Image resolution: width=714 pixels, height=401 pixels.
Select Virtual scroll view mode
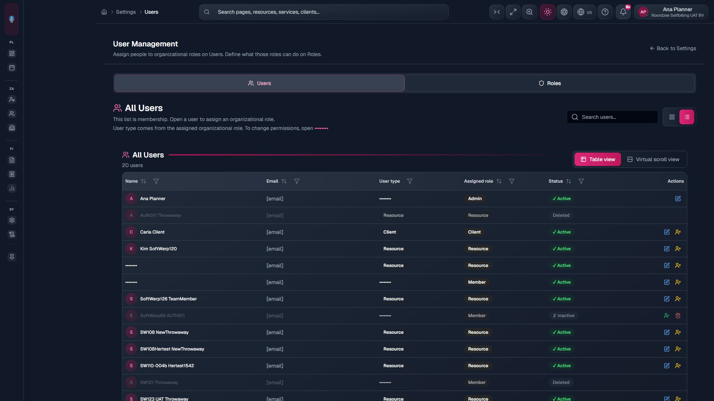[x=653, y=159]
